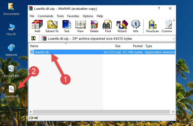Open the Options menu
This screenshot has width=193, height=126.
tap(88, 16)
